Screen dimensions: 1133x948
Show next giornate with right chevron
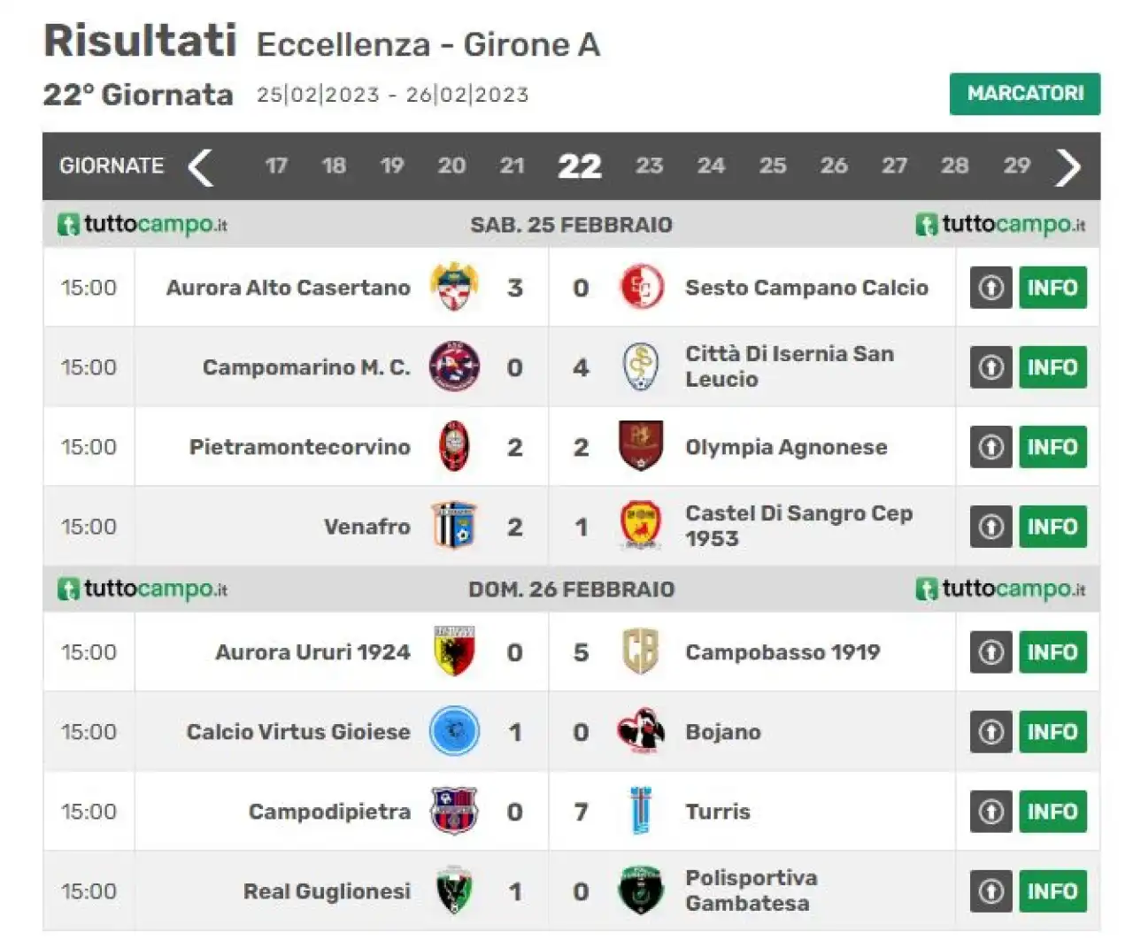[x=1068, y=166]
